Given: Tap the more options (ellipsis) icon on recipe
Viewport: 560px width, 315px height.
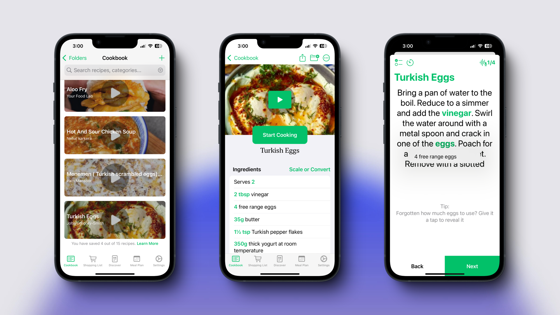Looking at the screenshot, I should [326, 58].
